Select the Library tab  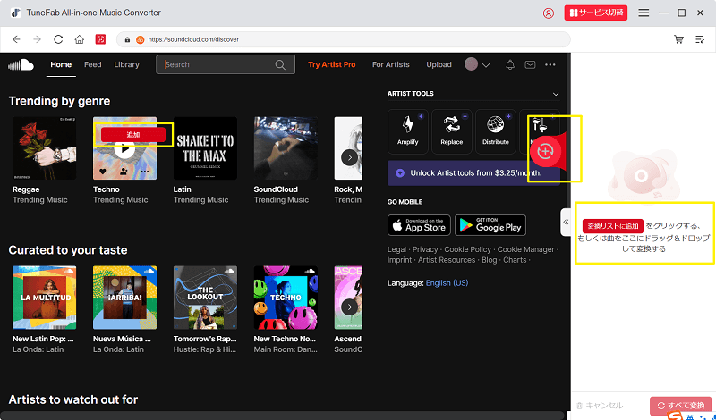[126, 64]
